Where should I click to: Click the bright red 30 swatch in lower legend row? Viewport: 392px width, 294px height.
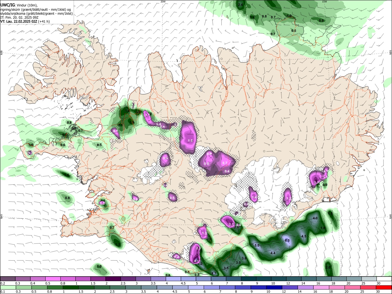tap(384, 288)
